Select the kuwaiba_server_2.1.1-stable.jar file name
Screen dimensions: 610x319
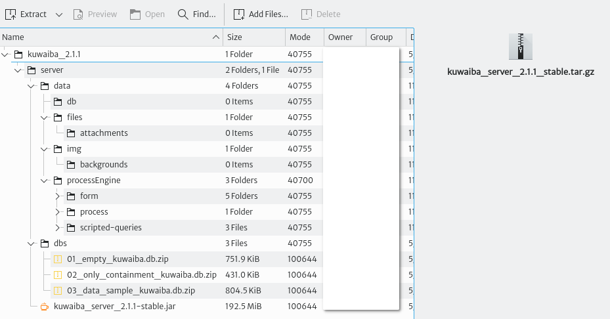coord(115,307)
